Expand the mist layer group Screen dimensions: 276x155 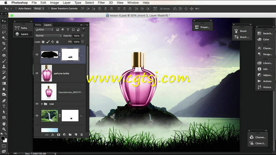pyautogui.click(x=42, y=103)
